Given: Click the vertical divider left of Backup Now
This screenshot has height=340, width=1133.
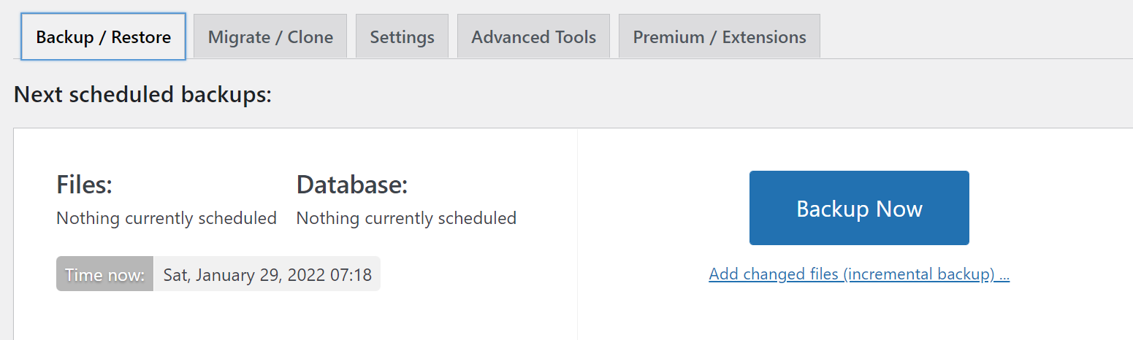Looking at the screenshot, I should point(577,233).
